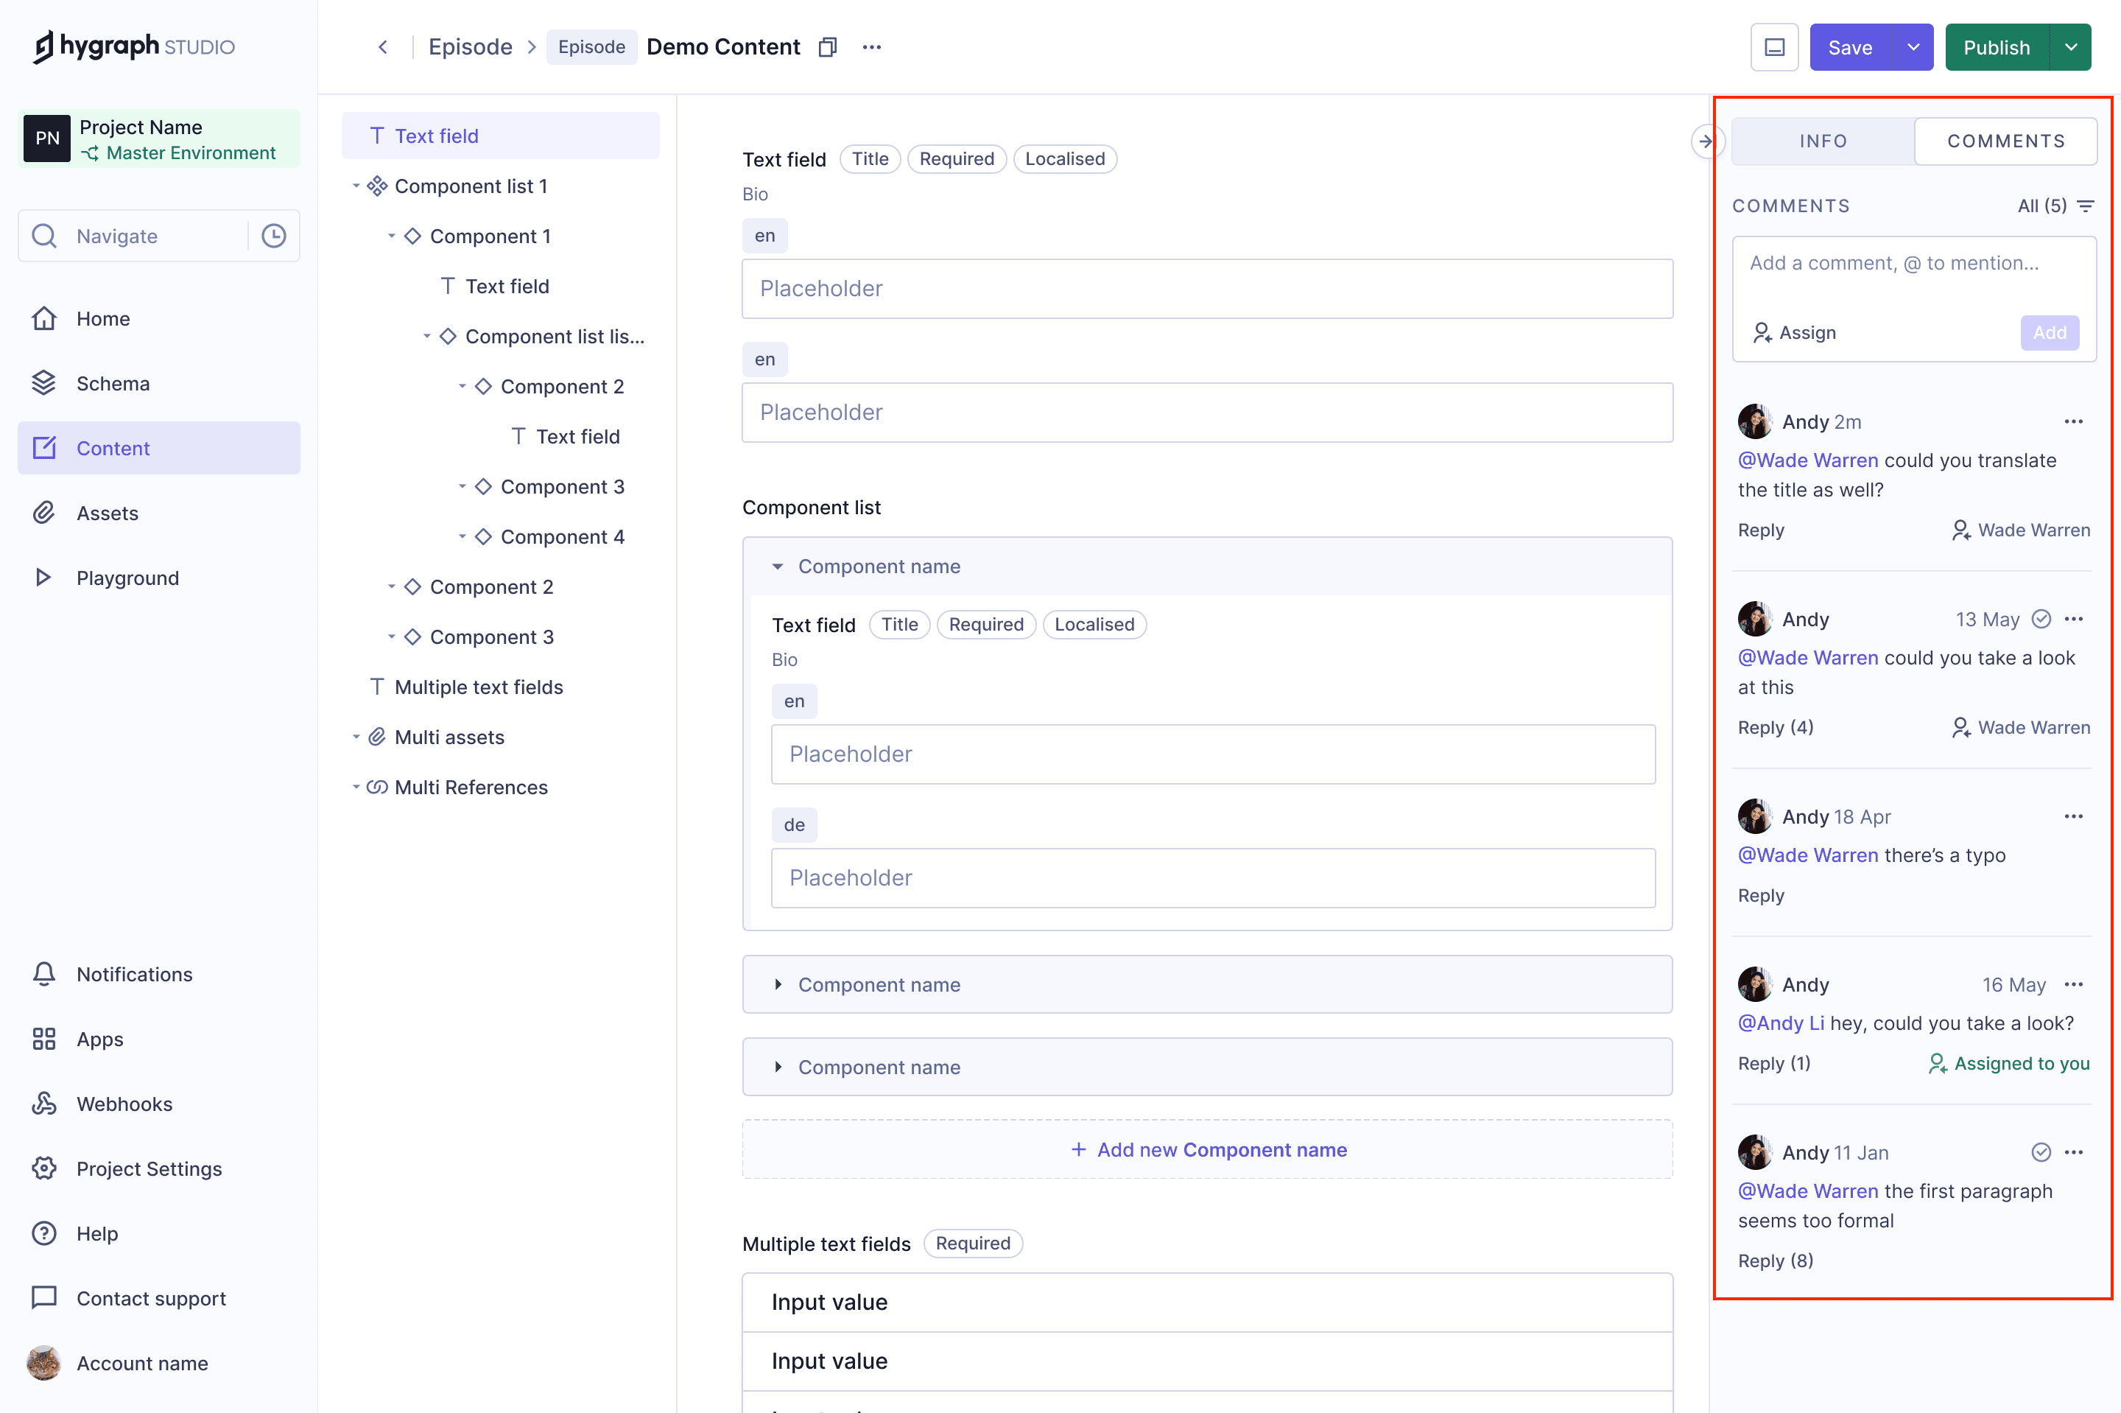Toggle resolved checkmark on the 11 Jan comment
Screen dimensions: 2121x1413
click(2041, 1152)
